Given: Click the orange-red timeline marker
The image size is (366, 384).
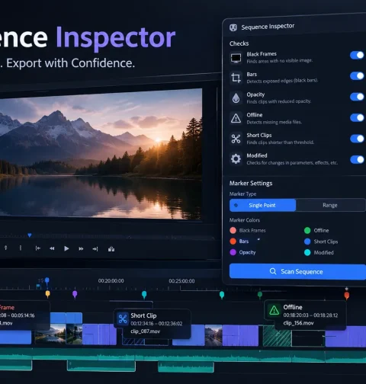Looking at the screenshot, I should (347, 296).
